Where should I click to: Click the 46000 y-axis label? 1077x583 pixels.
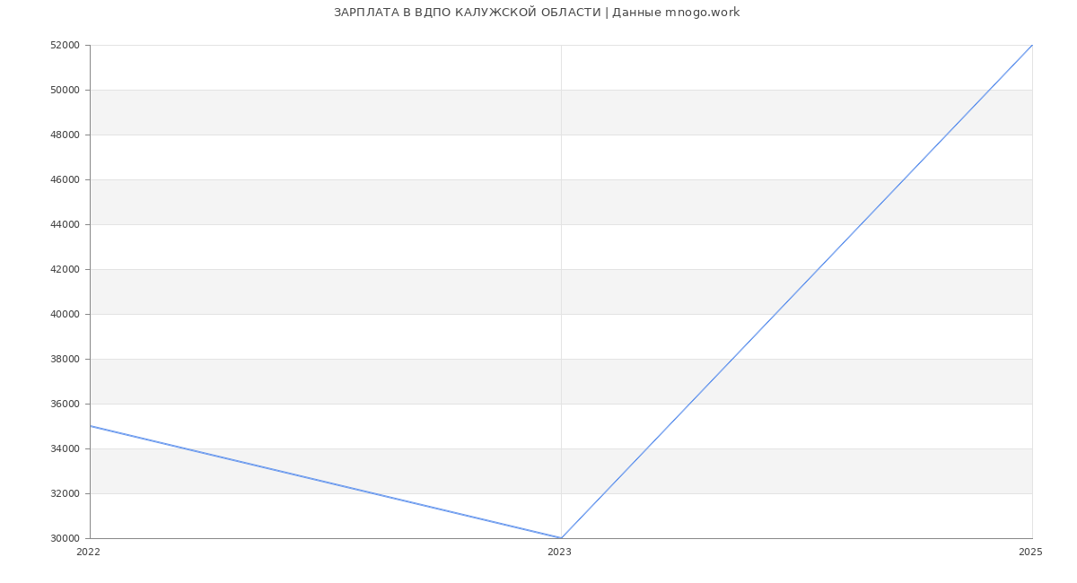tap(66, 180)
